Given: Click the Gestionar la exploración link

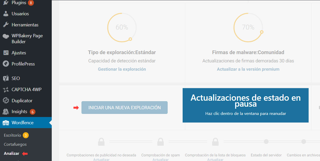Looking at the screenshot, I should point(122,69).
